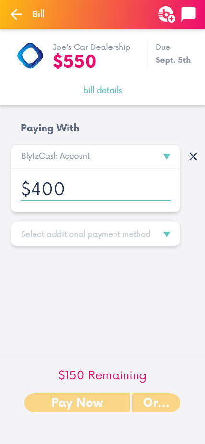The height and width of the screenshot is (444, 205).
Task: Tap the Or... button
Action: tap(156, 403)
